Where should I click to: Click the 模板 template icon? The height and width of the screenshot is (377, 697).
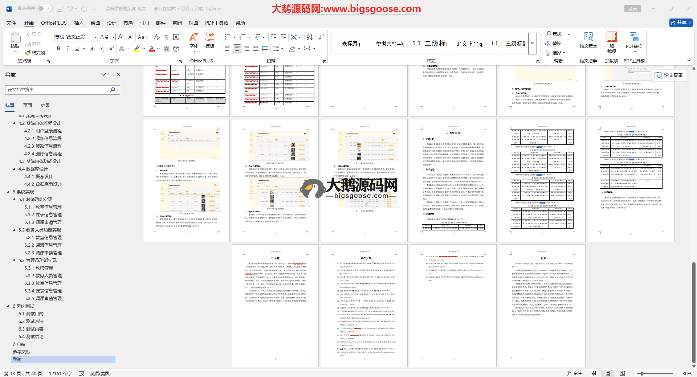click(x=210, y=40)
